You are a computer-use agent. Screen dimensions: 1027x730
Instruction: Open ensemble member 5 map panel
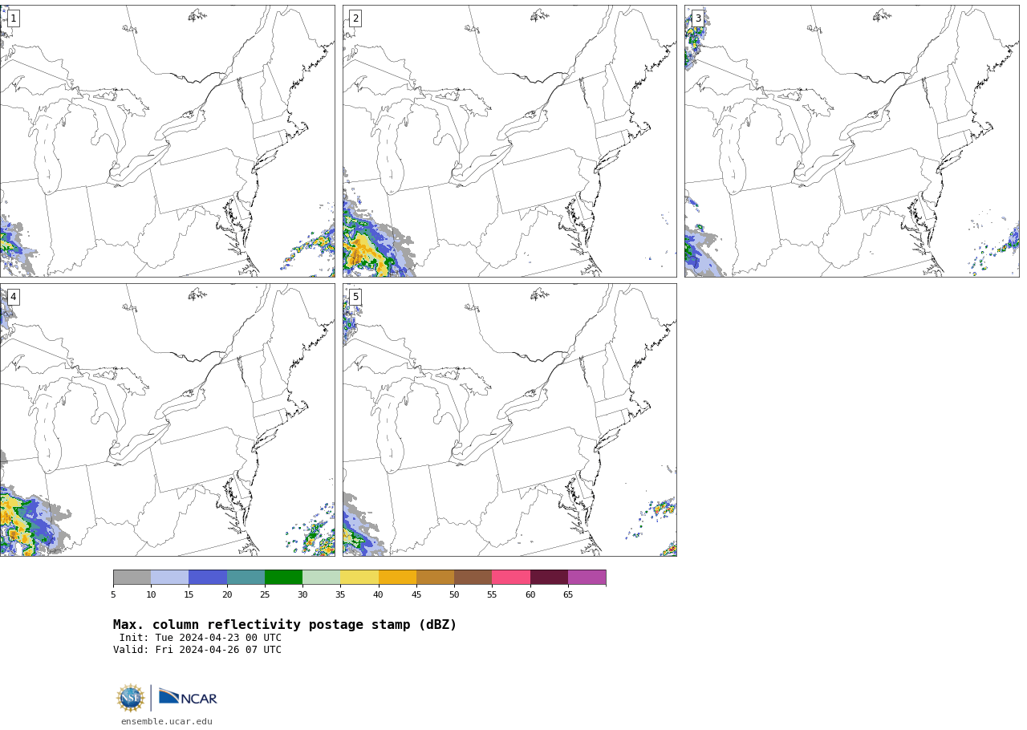(x=509, y=420)
